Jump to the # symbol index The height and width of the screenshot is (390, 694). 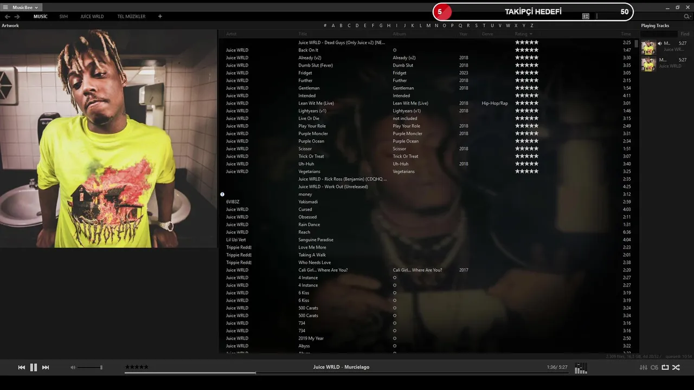325,25
